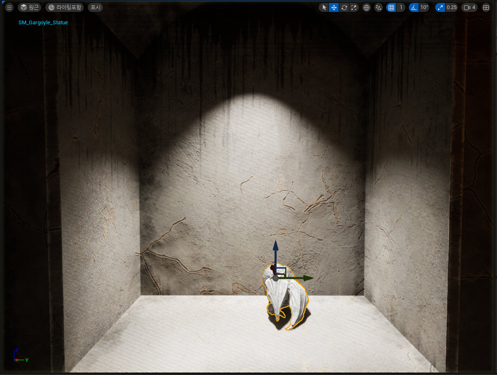The image size is (497, 375).
Task: Toggle world/local coordinate globe icon
Action: pos(366,7)
